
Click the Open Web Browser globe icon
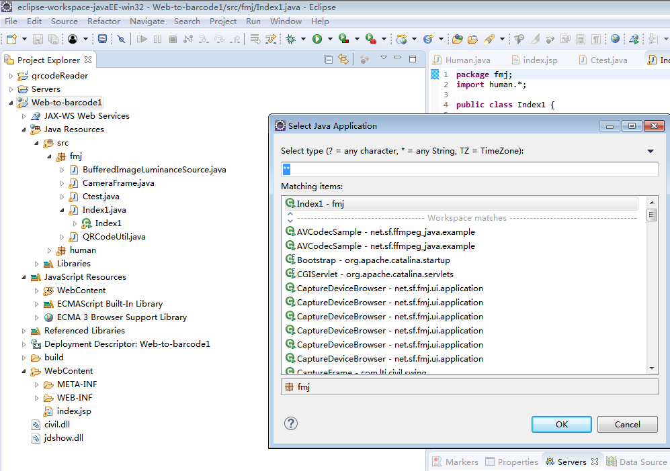[x=615, y=39]
